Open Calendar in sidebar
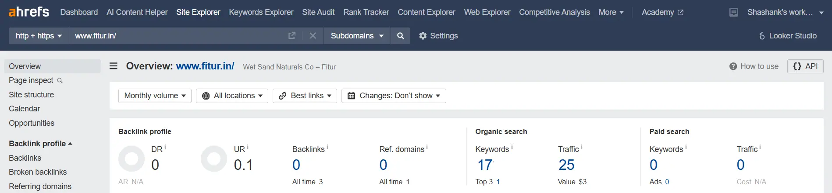The height and width of the screenshot is (193, 832). 24,109
